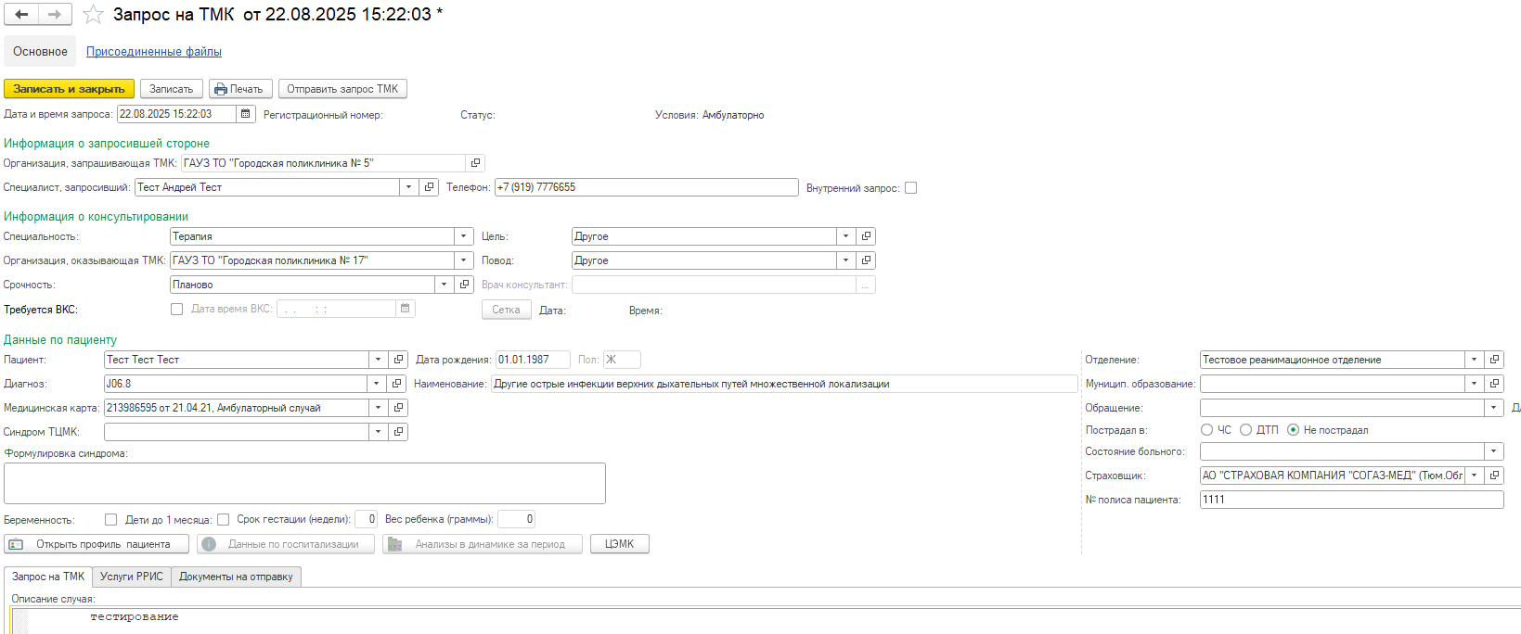Viewport: 1521px width, 634px height.
Task: Check the Беременность checkbox
Action: click(111, 520)
